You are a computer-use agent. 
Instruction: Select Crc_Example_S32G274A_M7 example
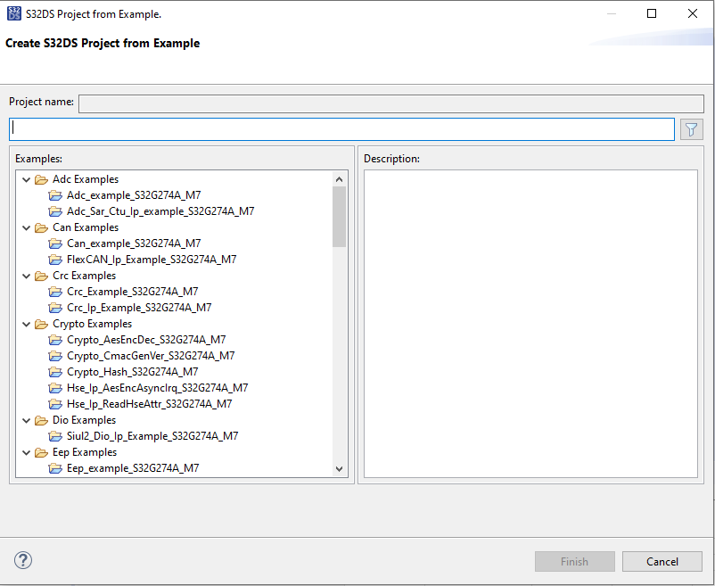132,292
